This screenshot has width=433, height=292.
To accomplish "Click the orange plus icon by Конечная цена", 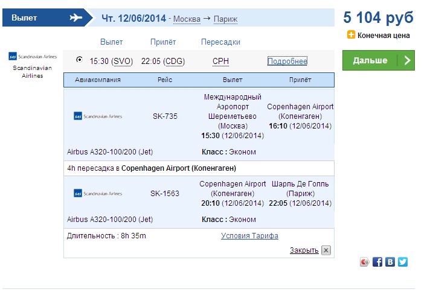I will (x=351, y=35).
